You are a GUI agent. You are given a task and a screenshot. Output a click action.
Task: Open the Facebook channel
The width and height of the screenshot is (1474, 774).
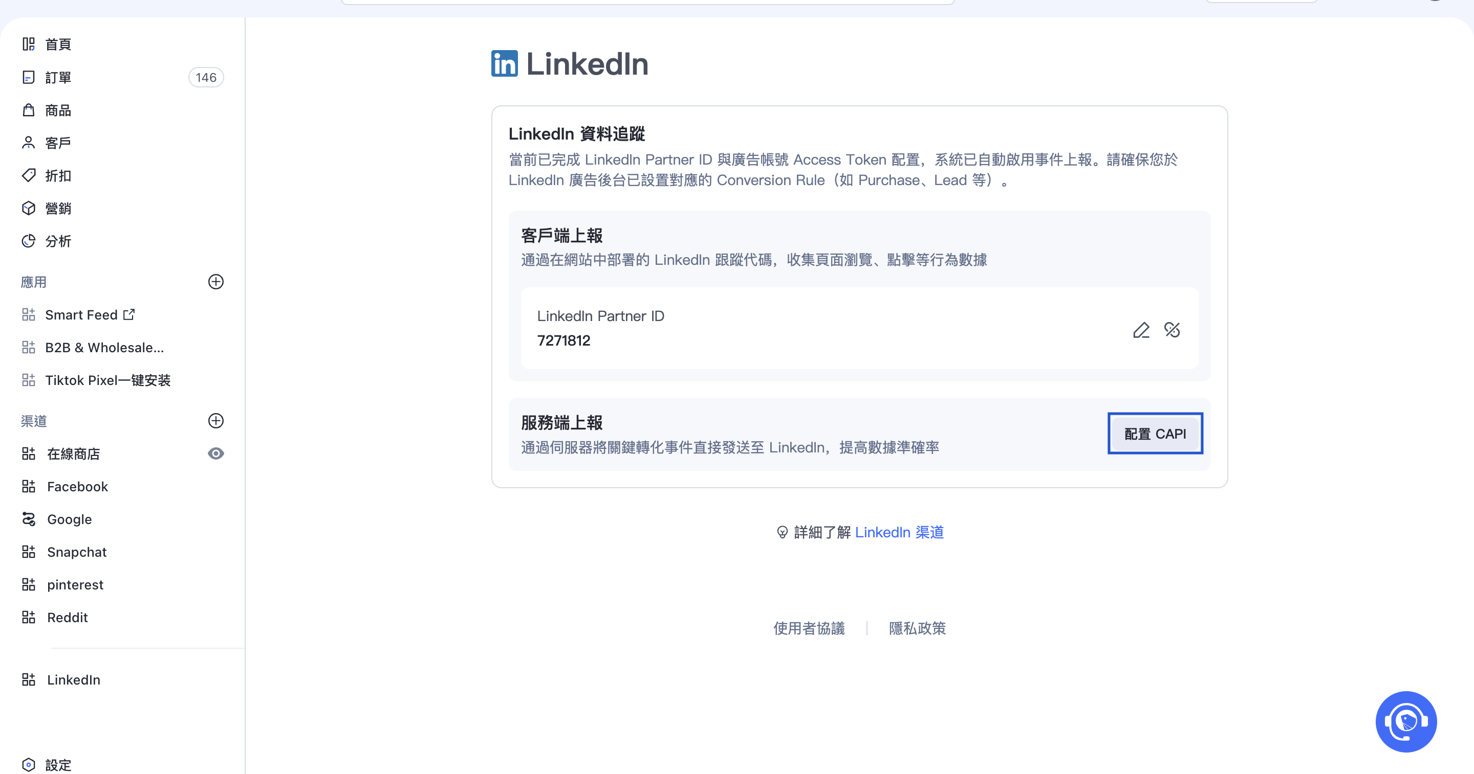(77, 487)
